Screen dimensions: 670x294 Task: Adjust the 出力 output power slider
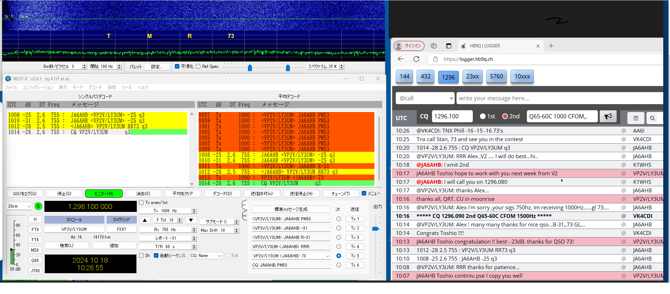click(375, 229)
